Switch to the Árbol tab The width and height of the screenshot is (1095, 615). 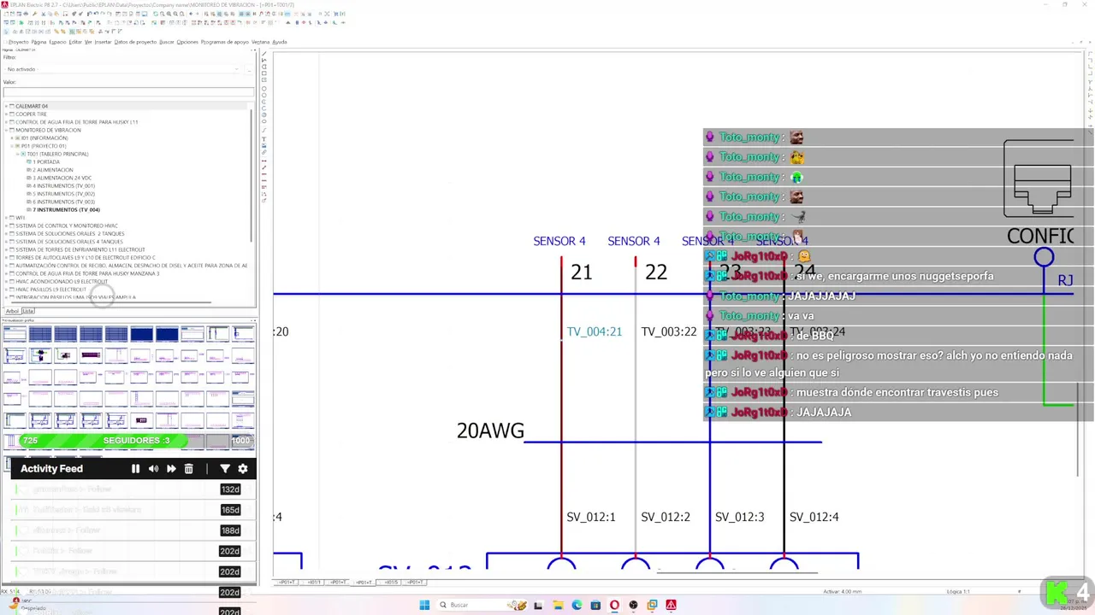12,311
